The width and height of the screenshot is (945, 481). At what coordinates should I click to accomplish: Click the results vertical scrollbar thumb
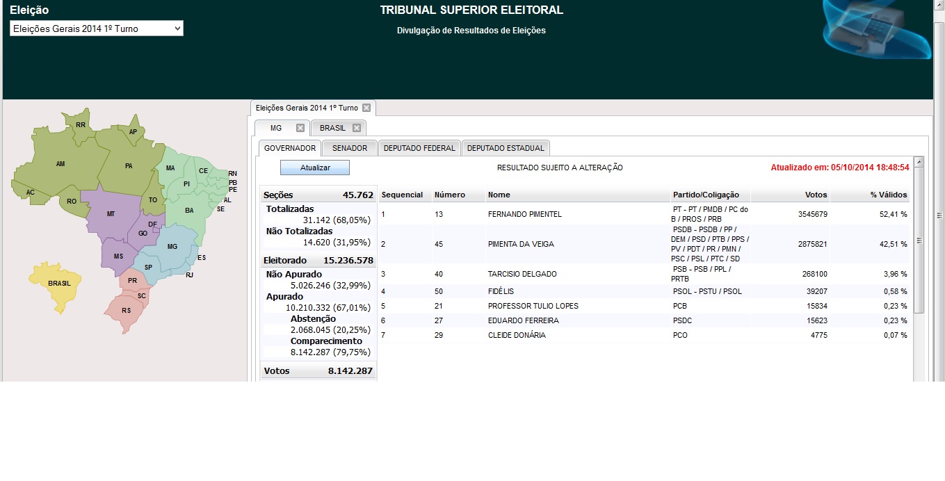[x=919, y=241]
